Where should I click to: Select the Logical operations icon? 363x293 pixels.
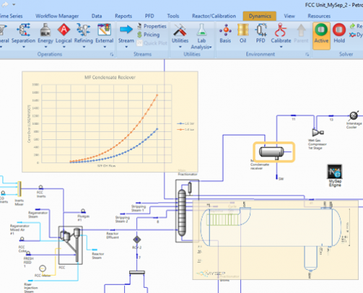tap(64, 34)
